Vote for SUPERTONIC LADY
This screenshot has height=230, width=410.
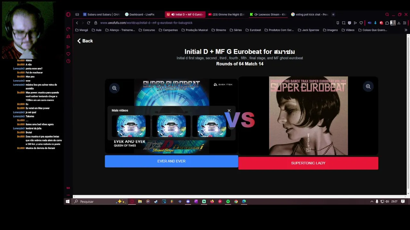coord(308,163)
